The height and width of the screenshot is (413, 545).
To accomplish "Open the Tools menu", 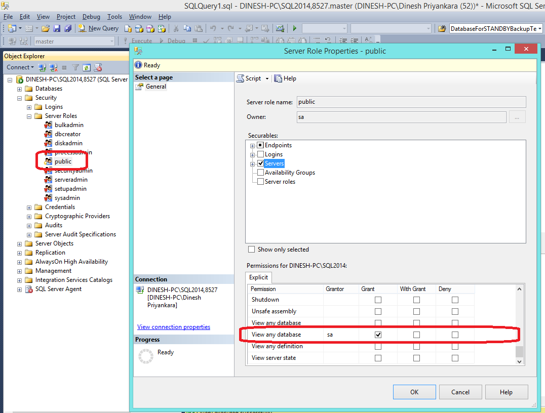I will (114, 16).
